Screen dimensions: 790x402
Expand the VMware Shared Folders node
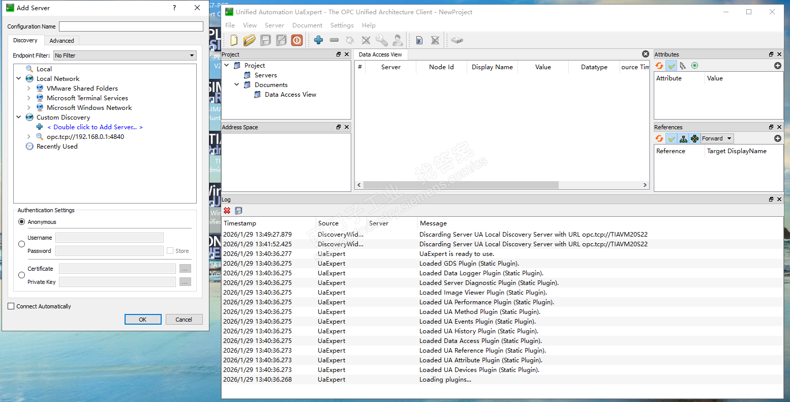(x=29, y=89)
